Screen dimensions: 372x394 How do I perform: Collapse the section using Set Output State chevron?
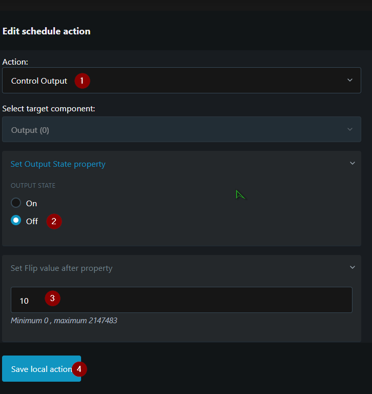pos(353,164)
